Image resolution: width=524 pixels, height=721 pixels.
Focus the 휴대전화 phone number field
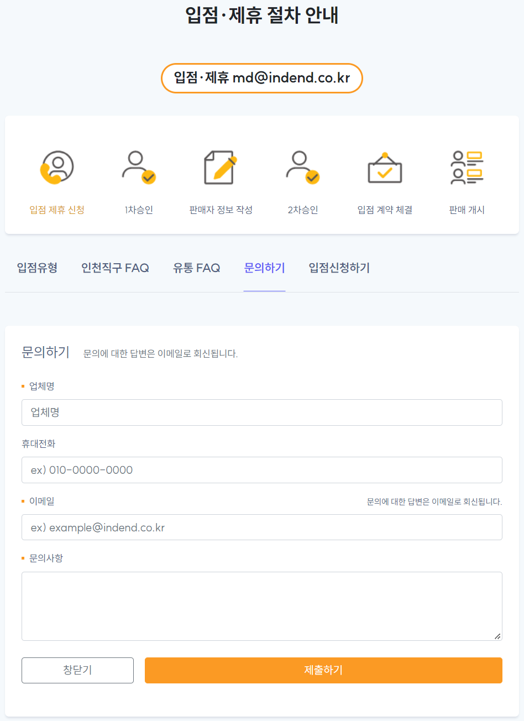(x=262, y=470)
